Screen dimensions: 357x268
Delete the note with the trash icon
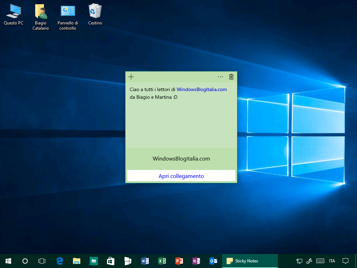(231, 77)
